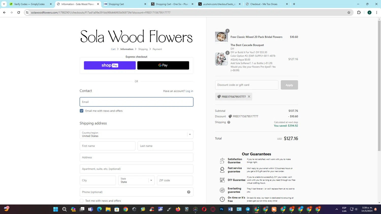
Task: View site information icon in address bar
Action: click(x=27, y=12)
